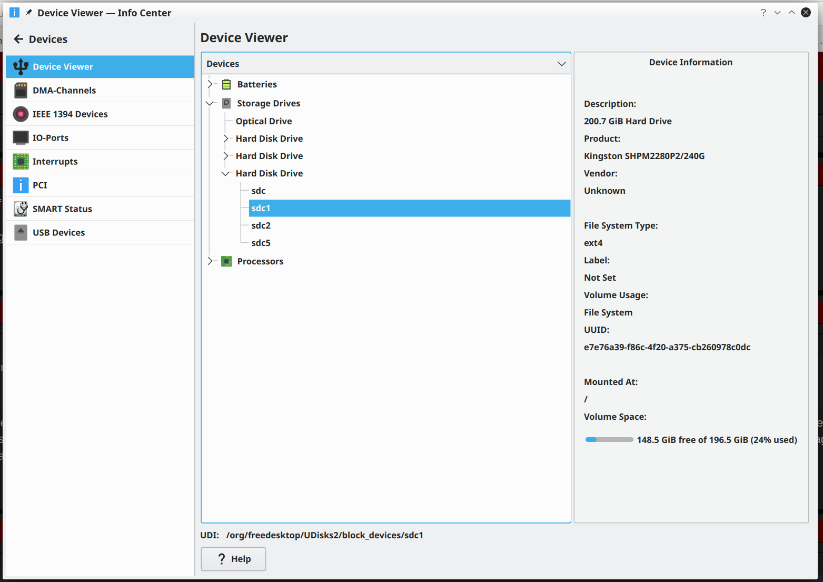Screen dimensions: 823x582
Task: Open Interrupts via its green chip icon
Action: (x=21, y=162)
